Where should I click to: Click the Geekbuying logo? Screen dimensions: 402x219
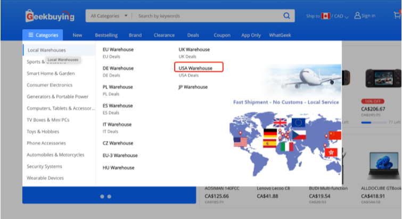(50, 16)
